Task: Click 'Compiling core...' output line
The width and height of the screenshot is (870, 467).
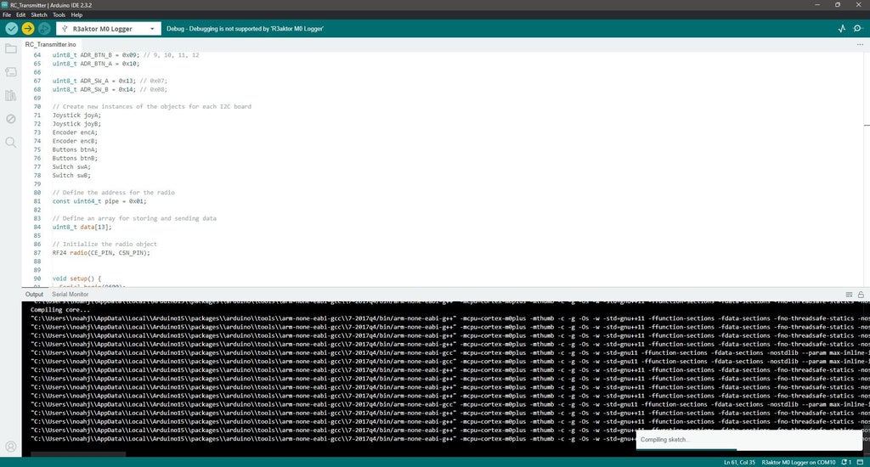Action: [x=60, y=310]
